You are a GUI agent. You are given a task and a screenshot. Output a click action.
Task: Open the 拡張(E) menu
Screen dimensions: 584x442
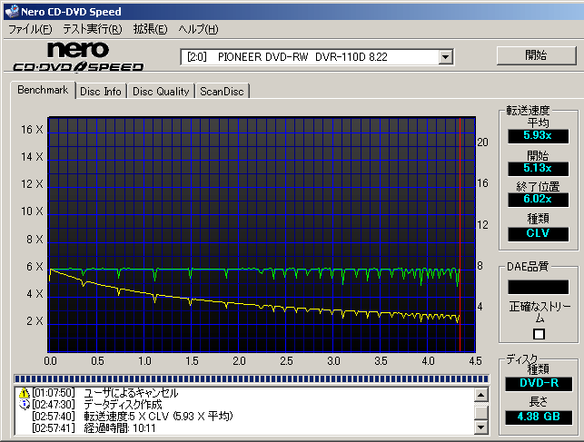(151, 29)
